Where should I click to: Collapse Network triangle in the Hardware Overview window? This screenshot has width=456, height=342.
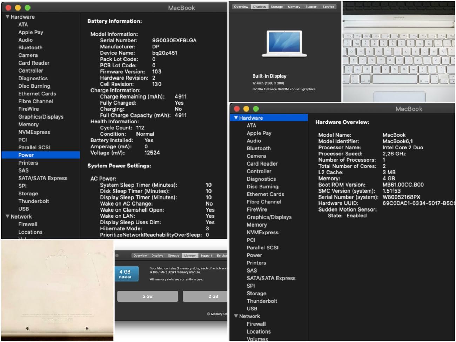(236, 316)
